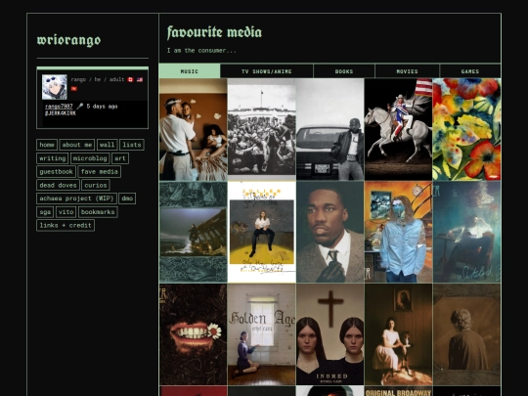Open the dead doves page
This screenshot has height=396, width=528.
(58, 185)
